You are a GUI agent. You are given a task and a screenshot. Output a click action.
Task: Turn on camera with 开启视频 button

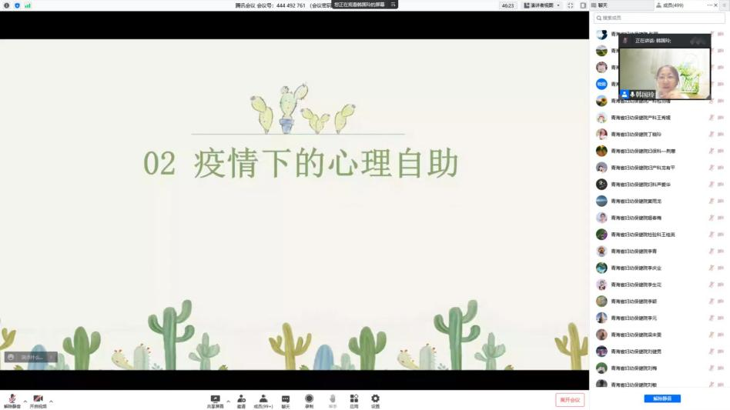(38, 400)
